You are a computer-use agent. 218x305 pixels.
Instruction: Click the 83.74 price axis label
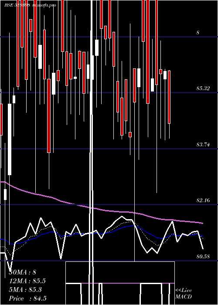point(203,145)
